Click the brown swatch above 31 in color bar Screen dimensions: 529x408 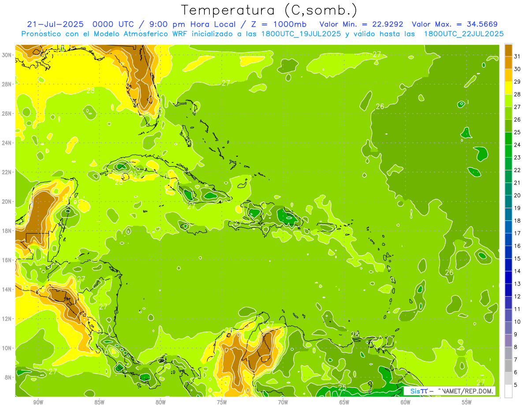pyautogui.click(x=508, y=50)
